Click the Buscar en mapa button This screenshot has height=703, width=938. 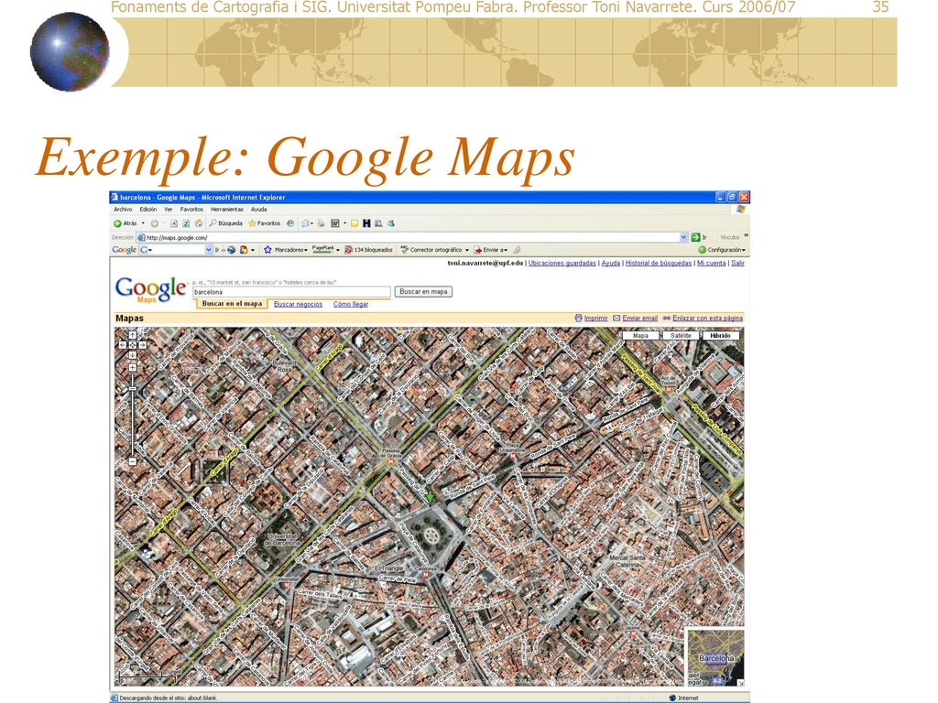[423, 292]
